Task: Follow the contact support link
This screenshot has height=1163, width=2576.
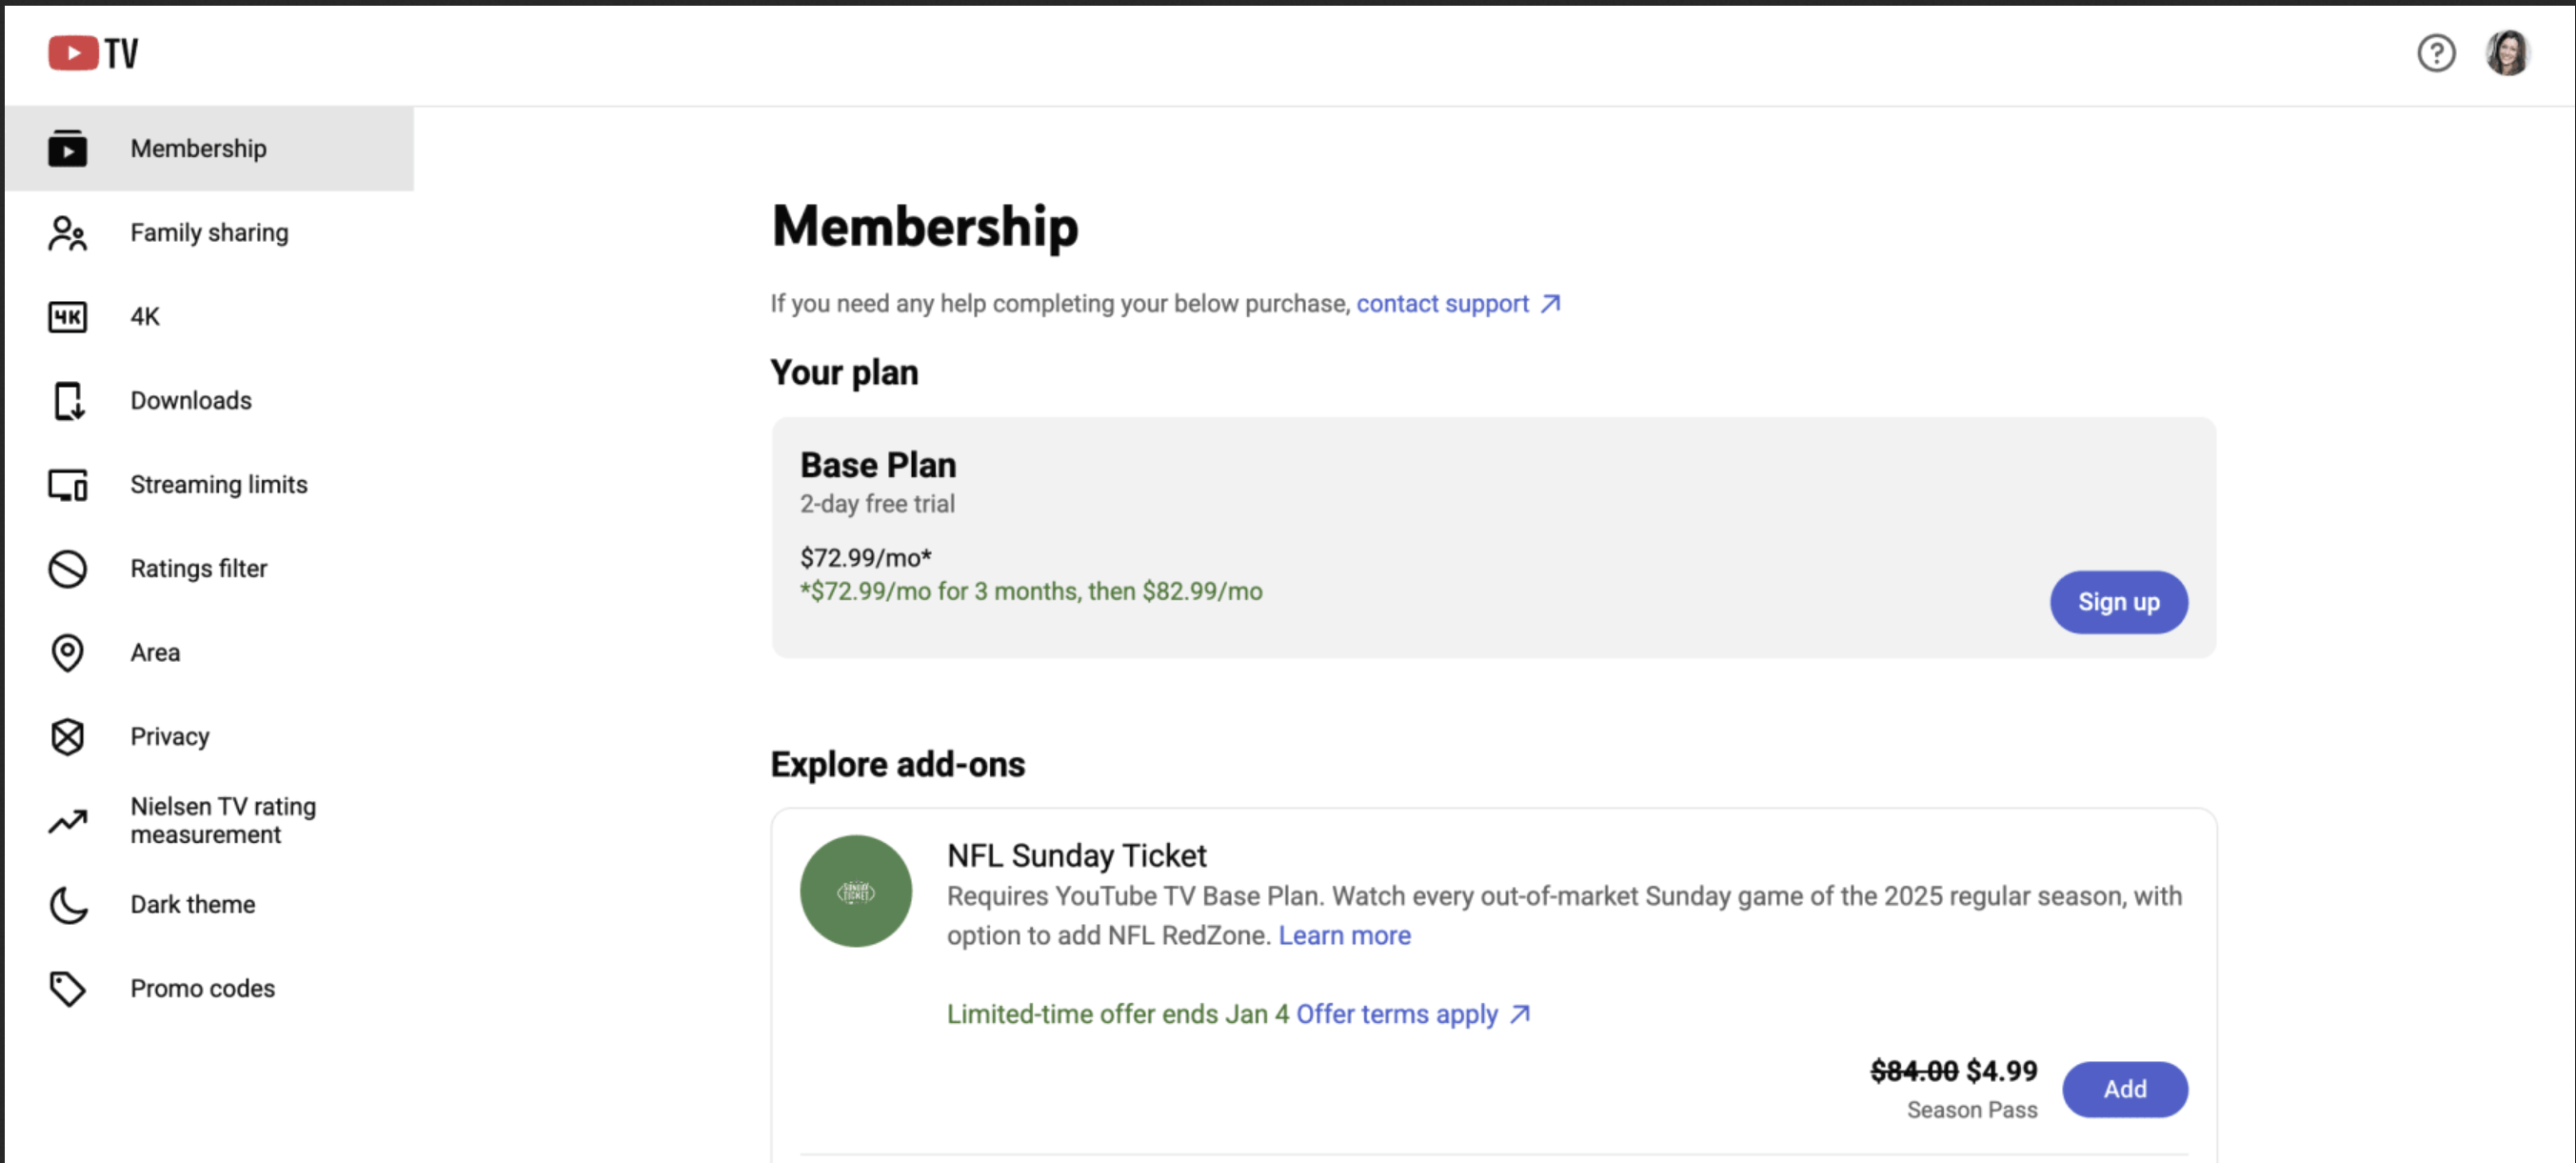Action: (1457, 304)
